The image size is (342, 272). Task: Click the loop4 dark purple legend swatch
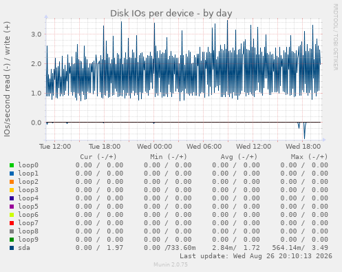tap(12, 198)
